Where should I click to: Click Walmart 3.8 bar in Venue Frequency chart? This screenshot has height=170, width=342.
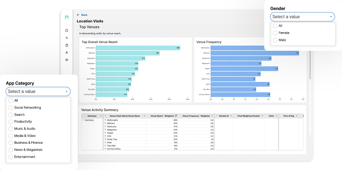255,53
